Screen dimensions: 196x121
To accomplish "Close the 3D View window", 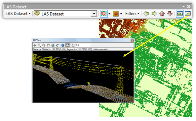I will point(132,40).
